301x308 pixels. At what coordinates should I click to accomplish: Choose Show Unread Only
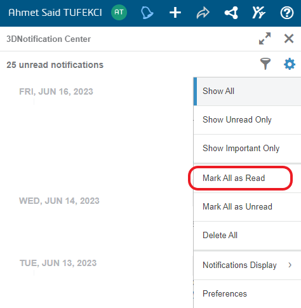click(x=247, y=120)
